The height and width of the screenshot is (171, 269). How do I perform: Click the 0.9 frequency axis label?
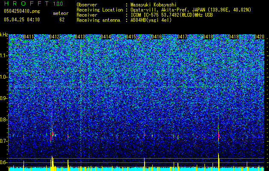pos(4,98)
